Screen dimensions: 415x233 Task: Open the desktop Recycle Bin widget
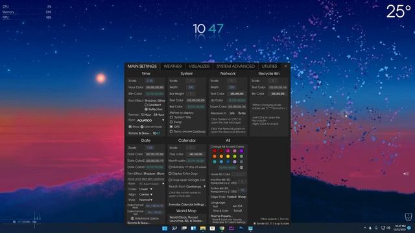point(409,217)
